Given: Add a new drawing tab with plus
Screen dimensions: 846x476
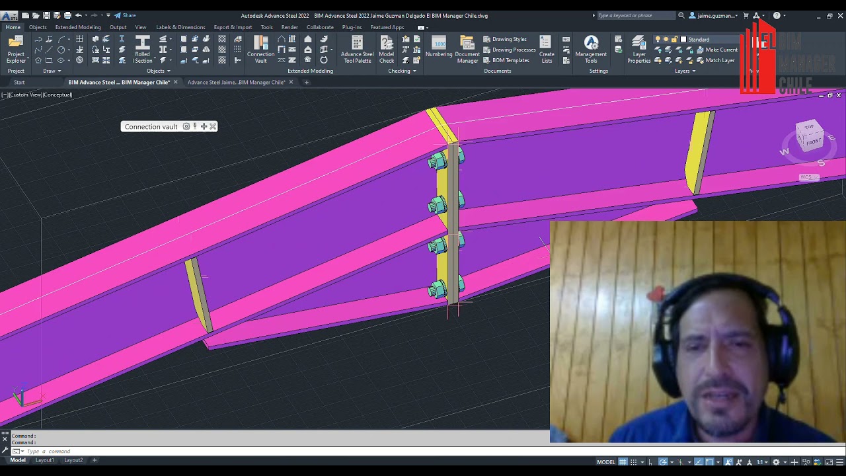Looking at the screenshot, I should 306,82.
